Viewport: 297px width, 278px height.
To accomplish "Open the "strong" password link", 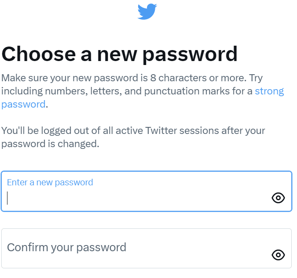I will click(269, 91).
